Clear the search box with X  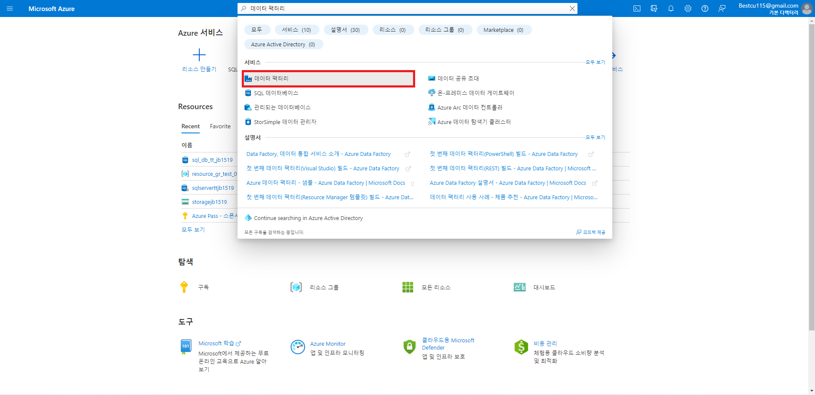tap(572, 8)
